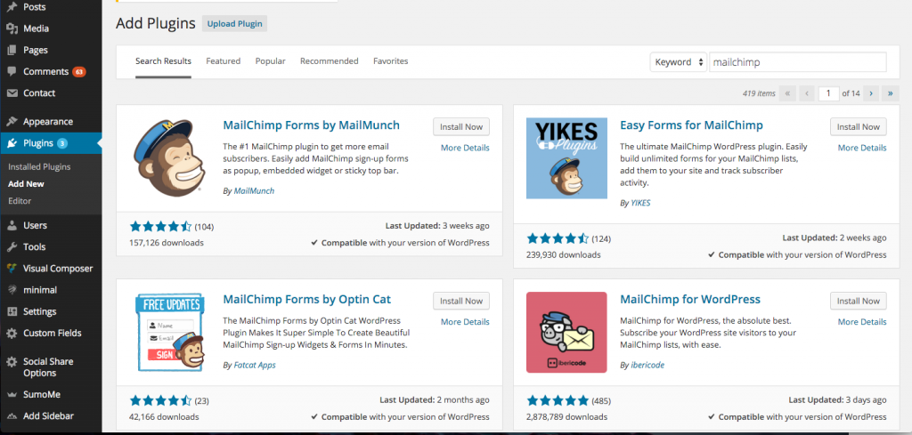This screenshot has width=912, height=435.
Task: Go to previous page of results
Action: pyautogui.click(x=807, y=93)
